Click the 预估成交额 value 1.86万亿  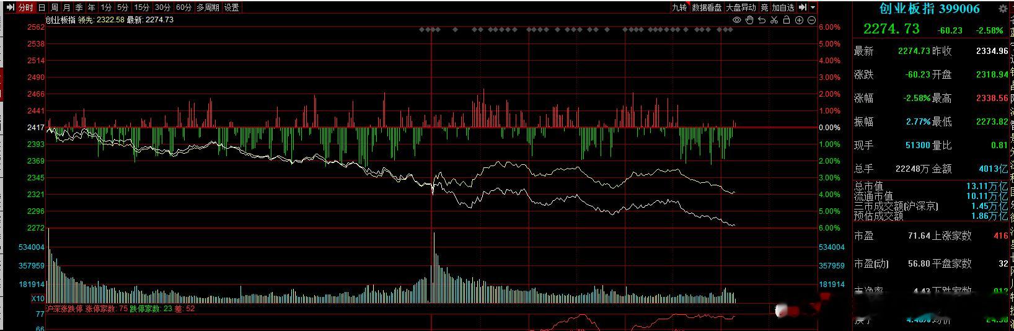tap(989, 216)
